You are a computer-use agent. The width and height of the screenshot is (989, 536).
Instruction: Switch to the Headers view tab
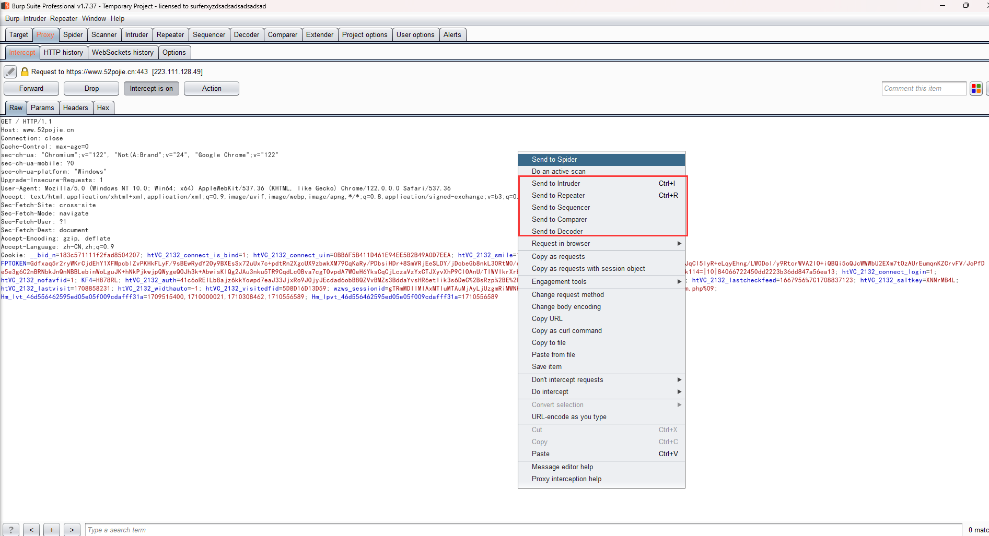76,108
